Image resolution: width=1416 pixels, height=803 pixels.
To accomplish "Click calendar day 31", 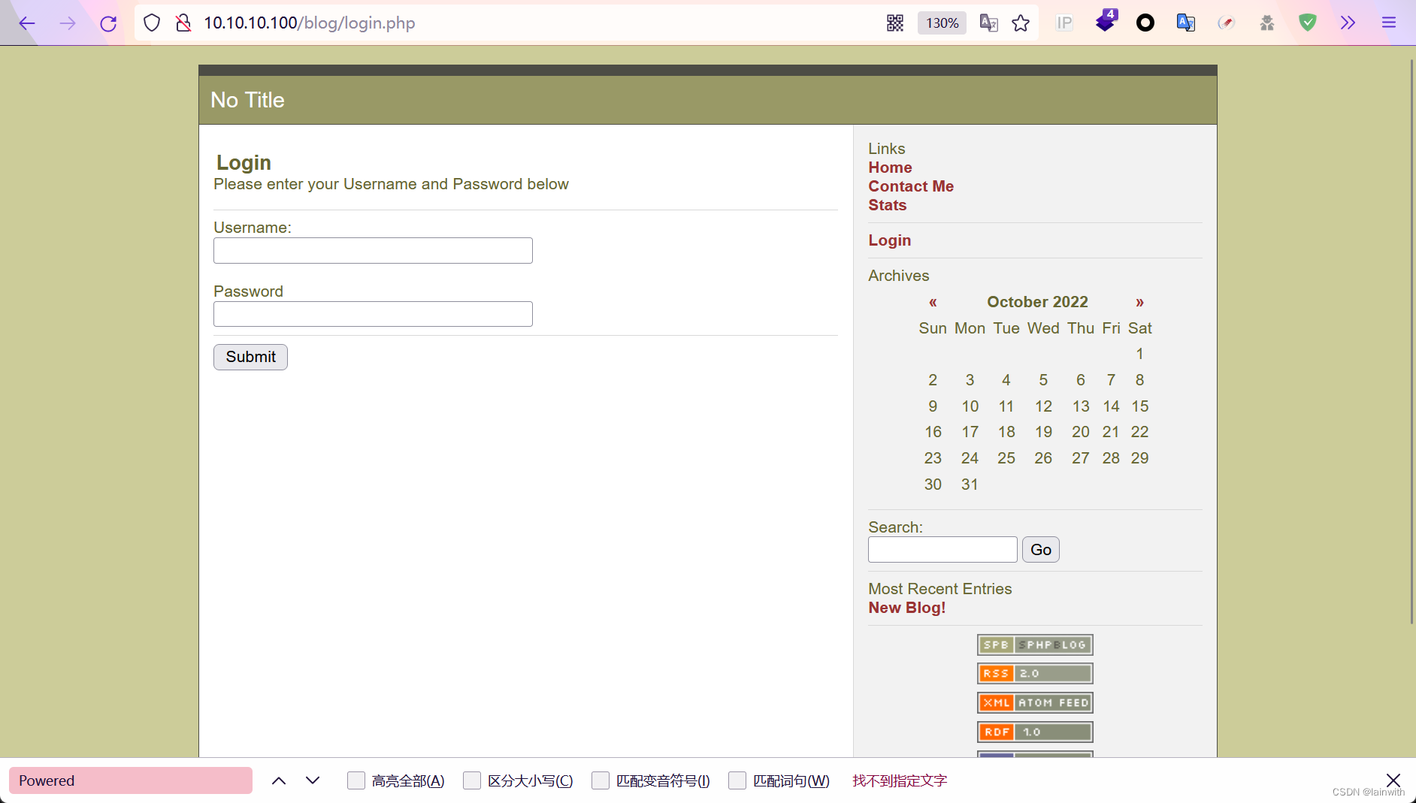I will pyautogui.click(x=970, y=485).
